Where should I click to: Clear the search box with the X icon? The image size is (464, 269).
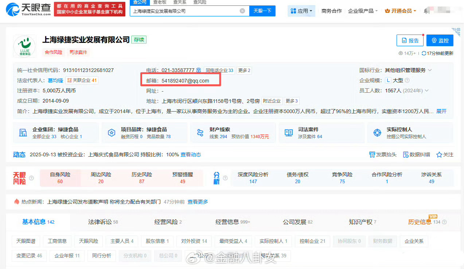click(242, 11)
